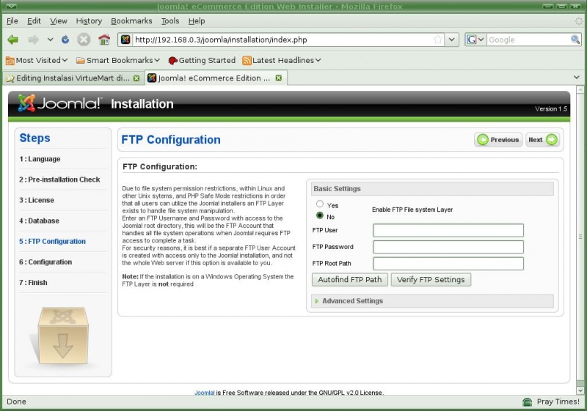Click step 2 : Pre-installation Check
The height and width of the screenshot is (411, 587).
(x=59, y=179)
